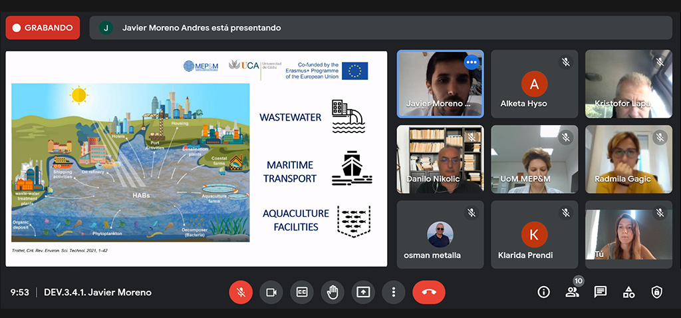Click the European Union flag on the slide
681x318 pixels.
click(x=355, y=71)
